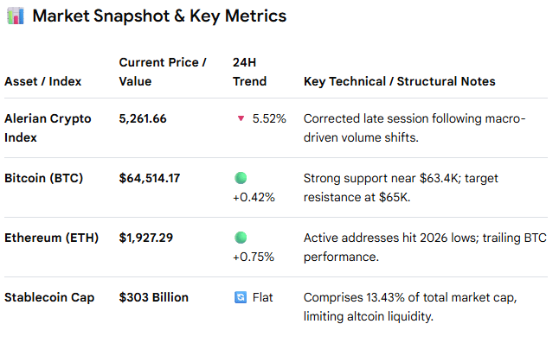This screenshot has width=559, height=343.
Task: Select the Market Snapshot & Key Metrics heading
Action: (x=159, y=16)
